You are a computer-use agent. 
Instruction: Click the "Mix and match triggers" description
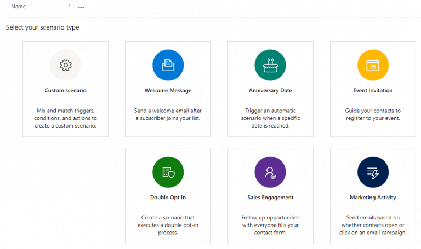[x=65, y=118]
